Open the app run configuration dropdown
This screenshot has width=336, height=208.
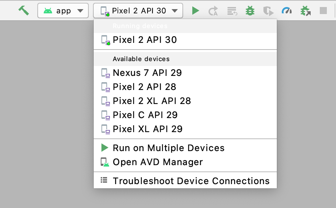click(x=63, y=11)
